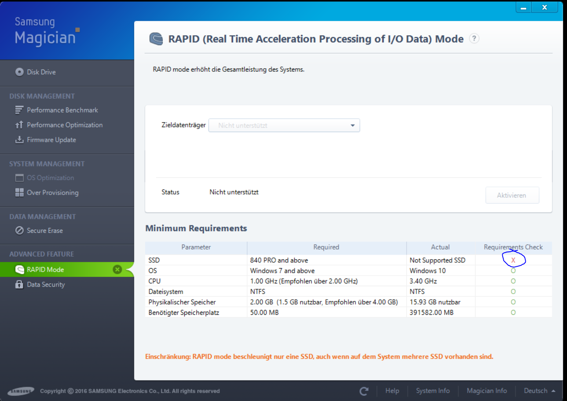Open Secure Erase page
Viewport: 567px width, 401px height.
44,231
